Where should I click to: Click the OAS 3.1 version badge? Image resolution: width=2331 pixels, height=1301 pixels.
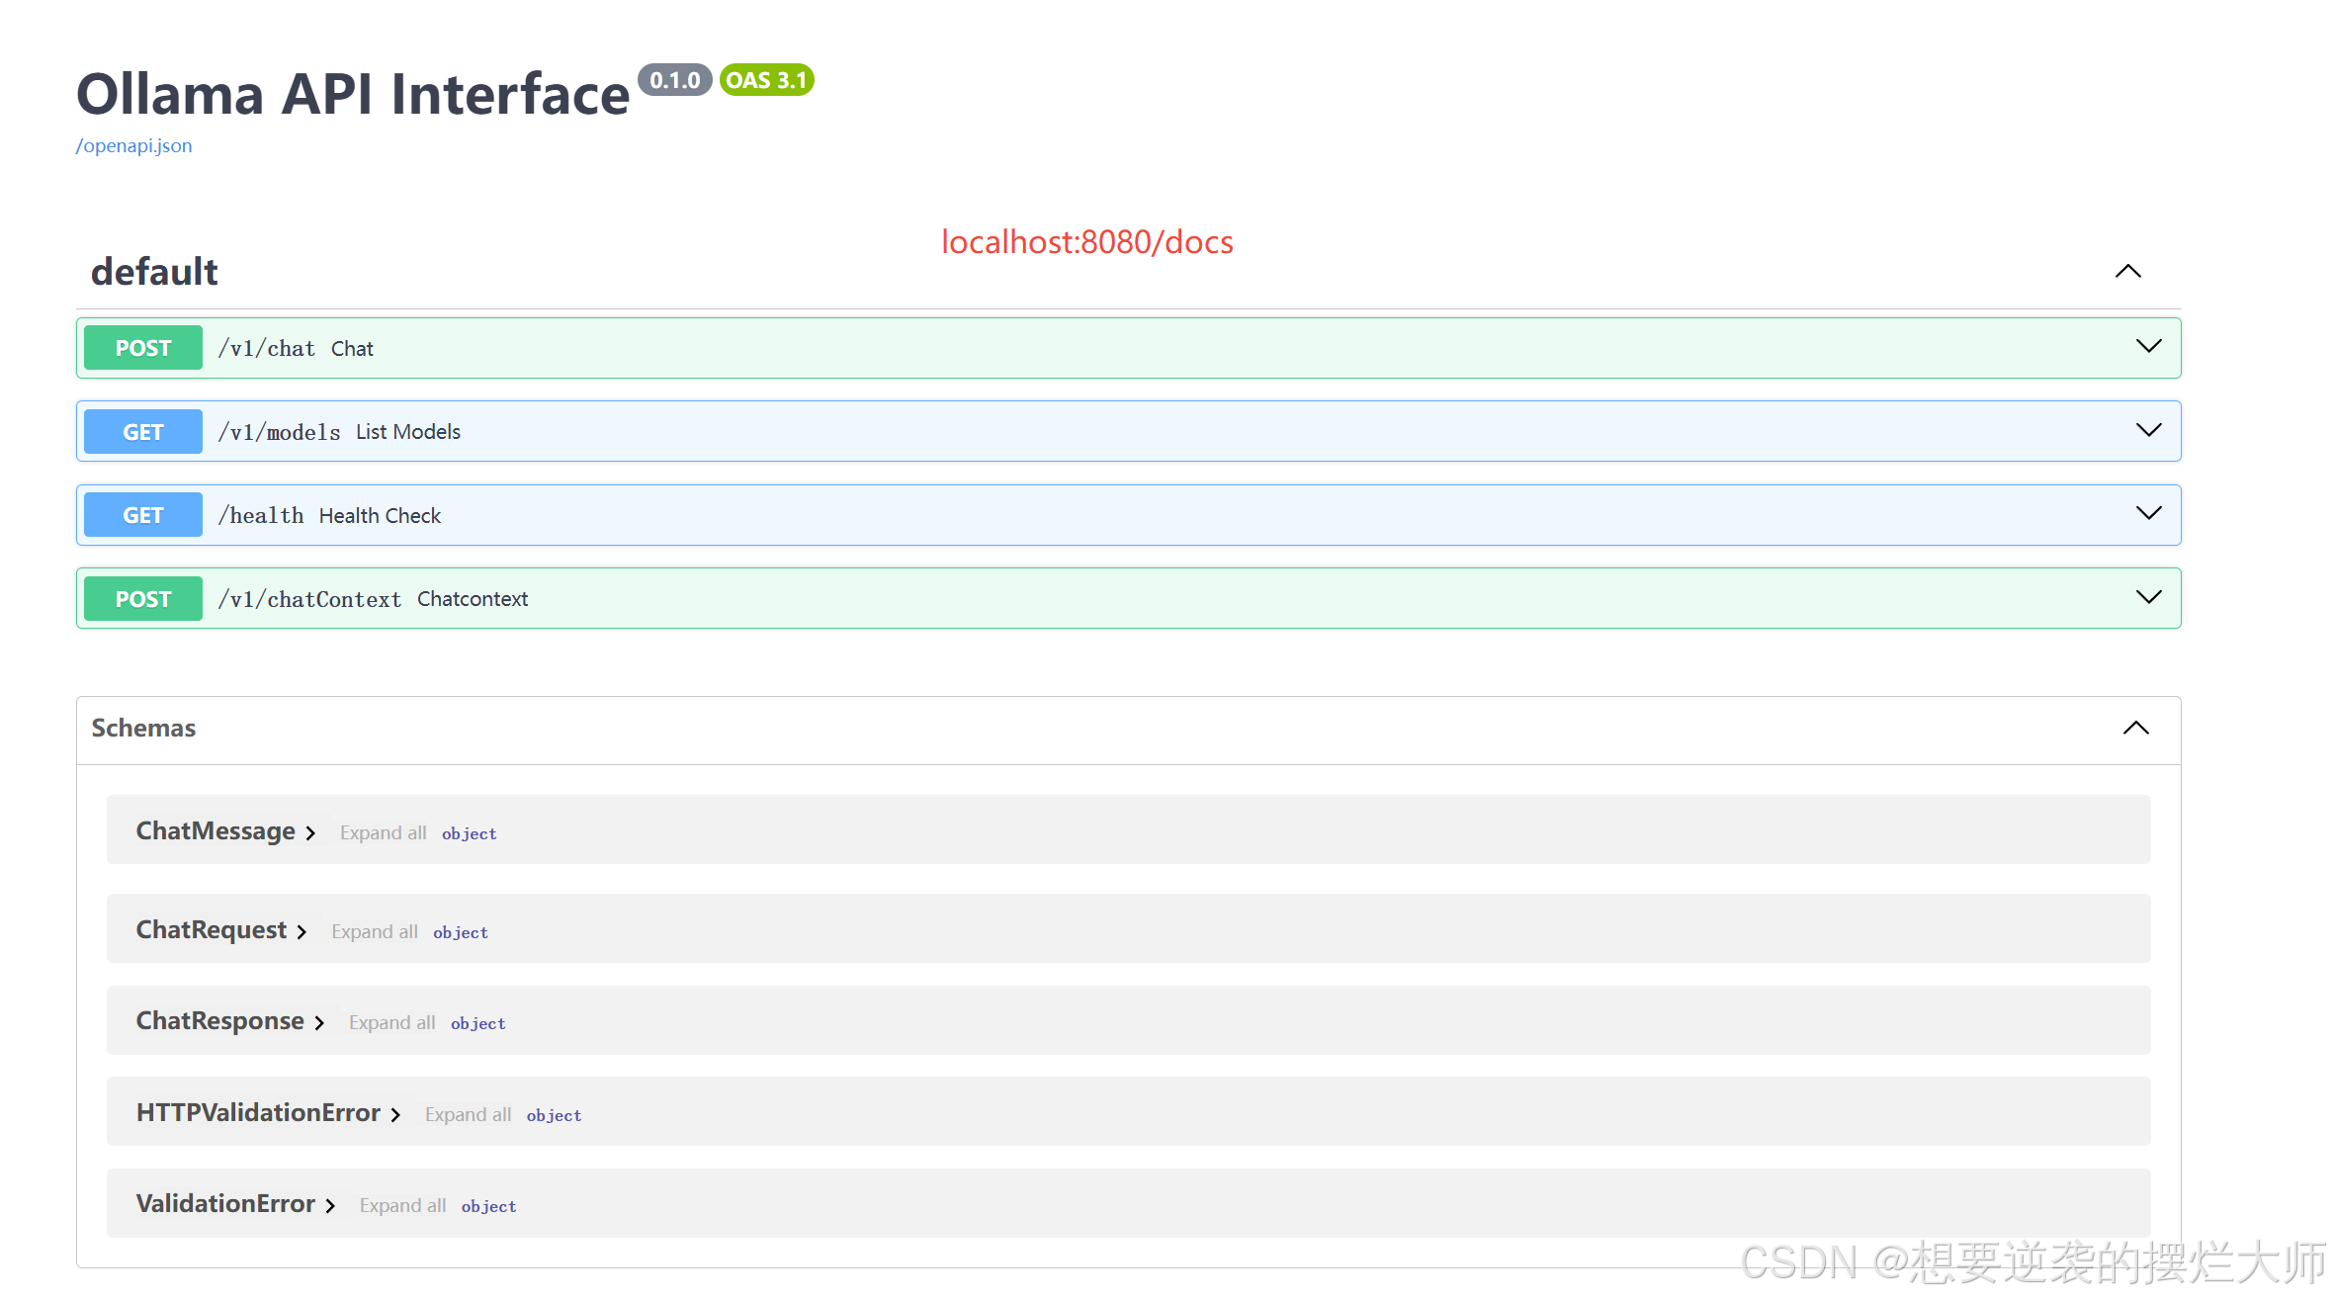(x=766, y=80)
